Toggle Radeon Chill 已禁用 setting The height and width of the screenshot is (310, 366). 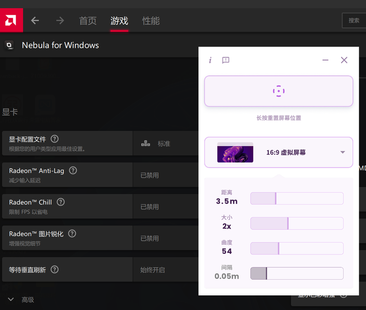(x=150, y=207)
